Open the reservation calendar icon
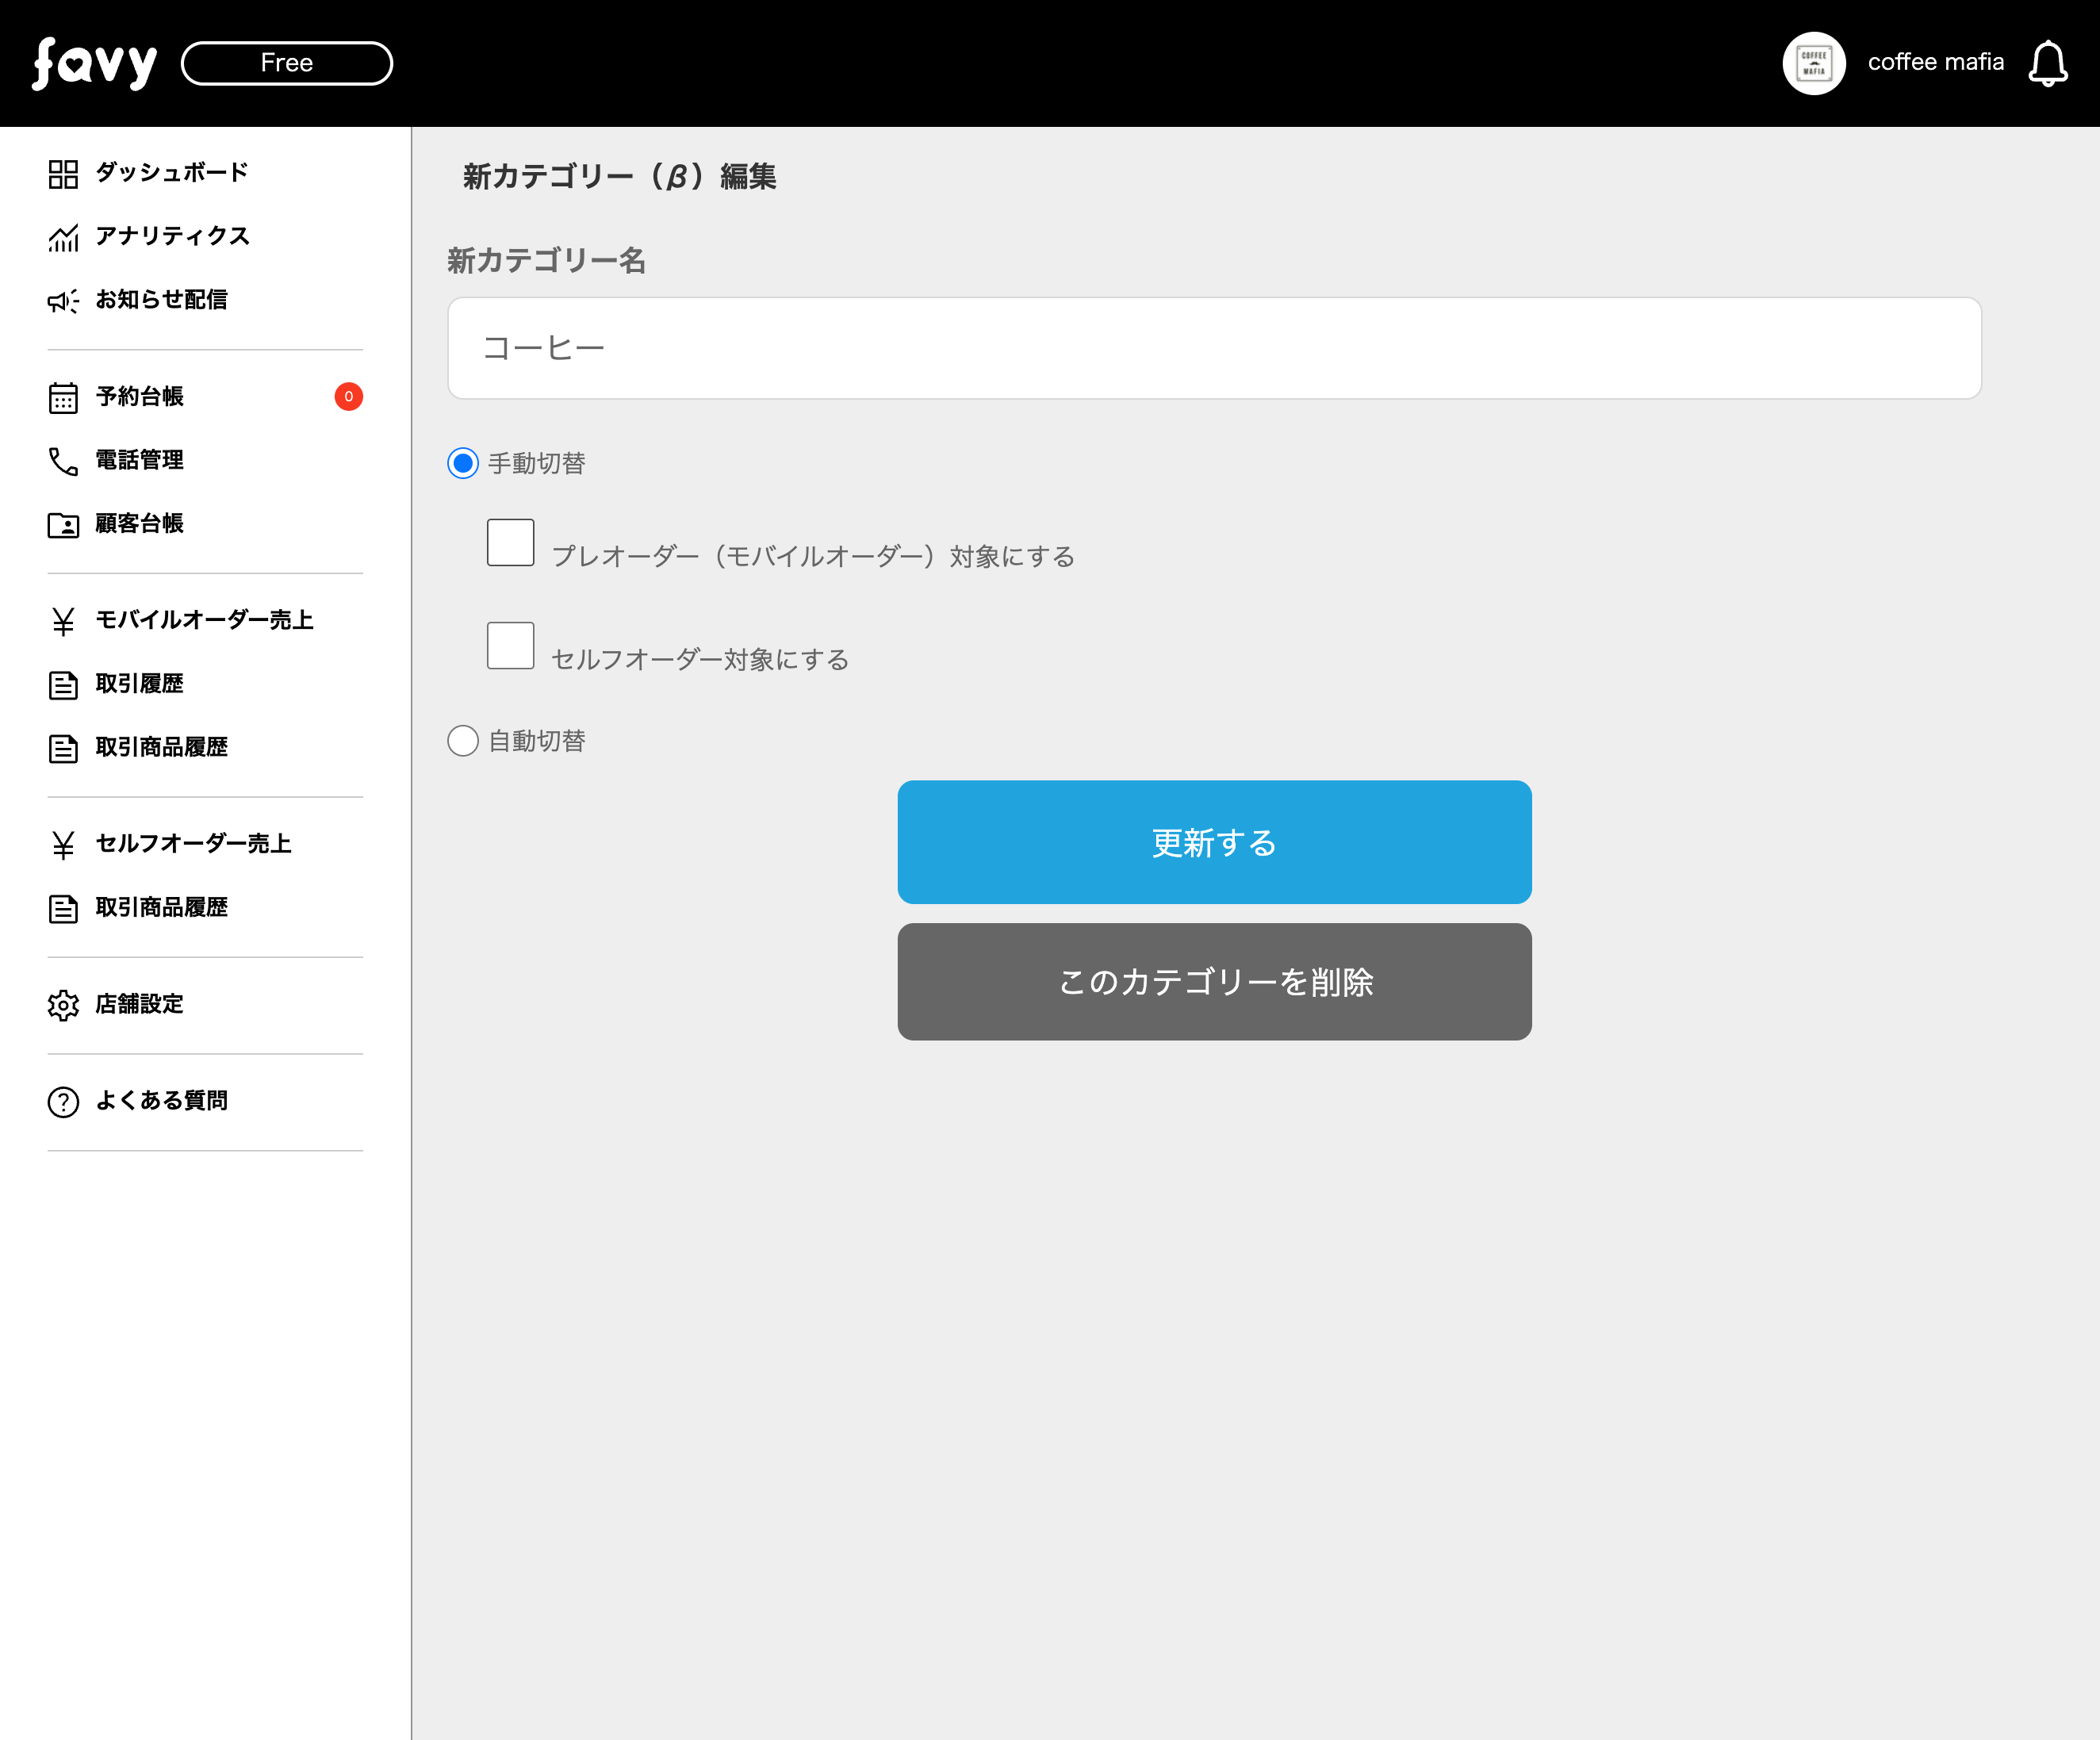2100x1740 pixels. [63, 398]
